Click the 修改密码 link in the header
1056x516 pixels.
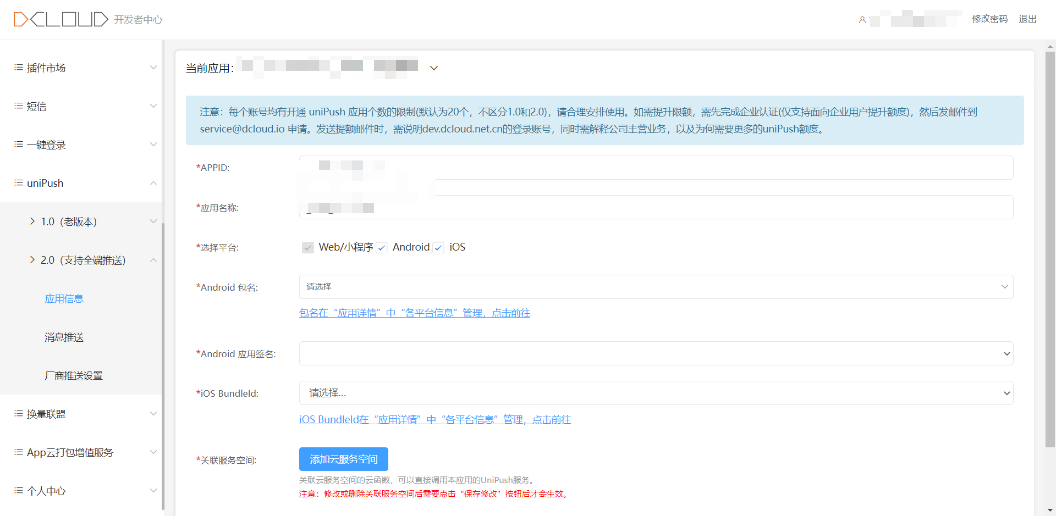click(989, 19)
